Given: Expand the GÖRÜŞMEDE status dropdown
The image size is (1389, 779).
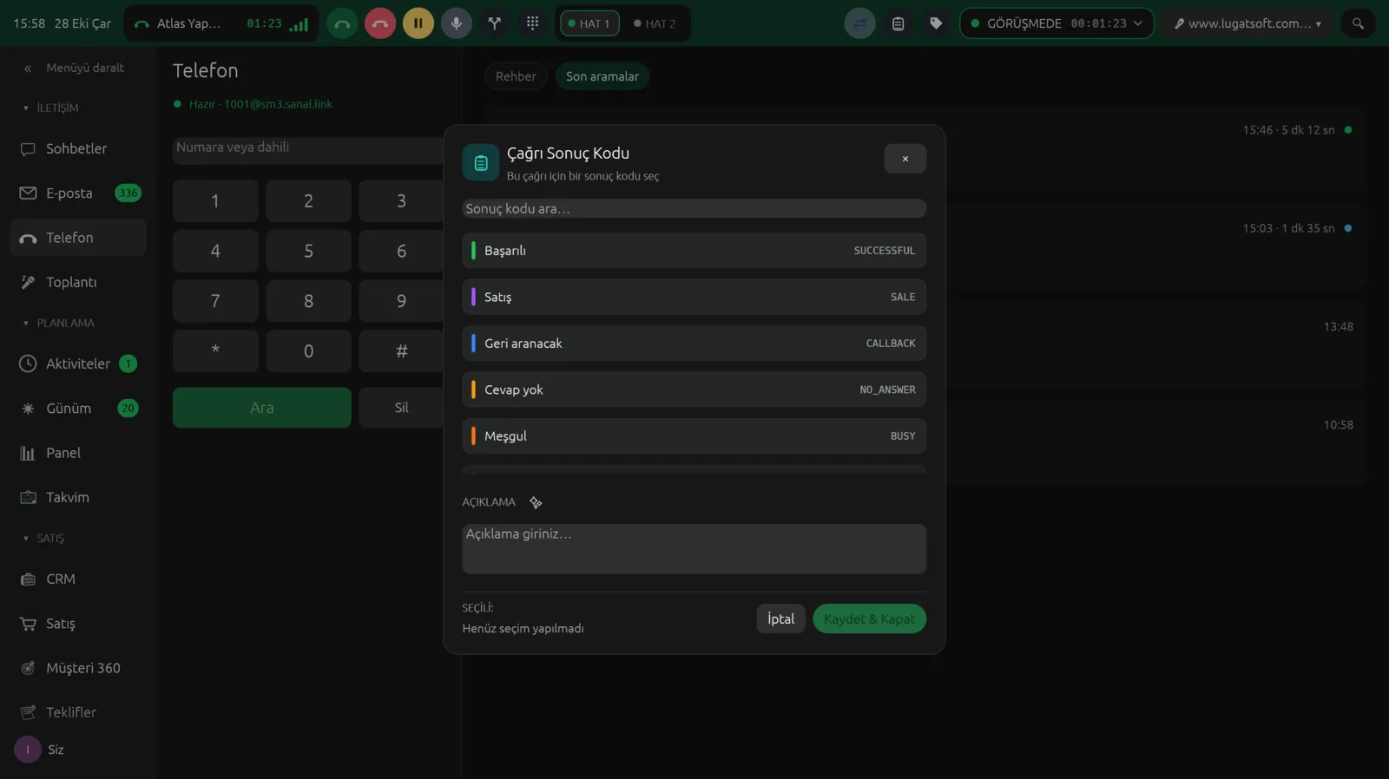Looking at the screenshot, I should point(1057,23).
